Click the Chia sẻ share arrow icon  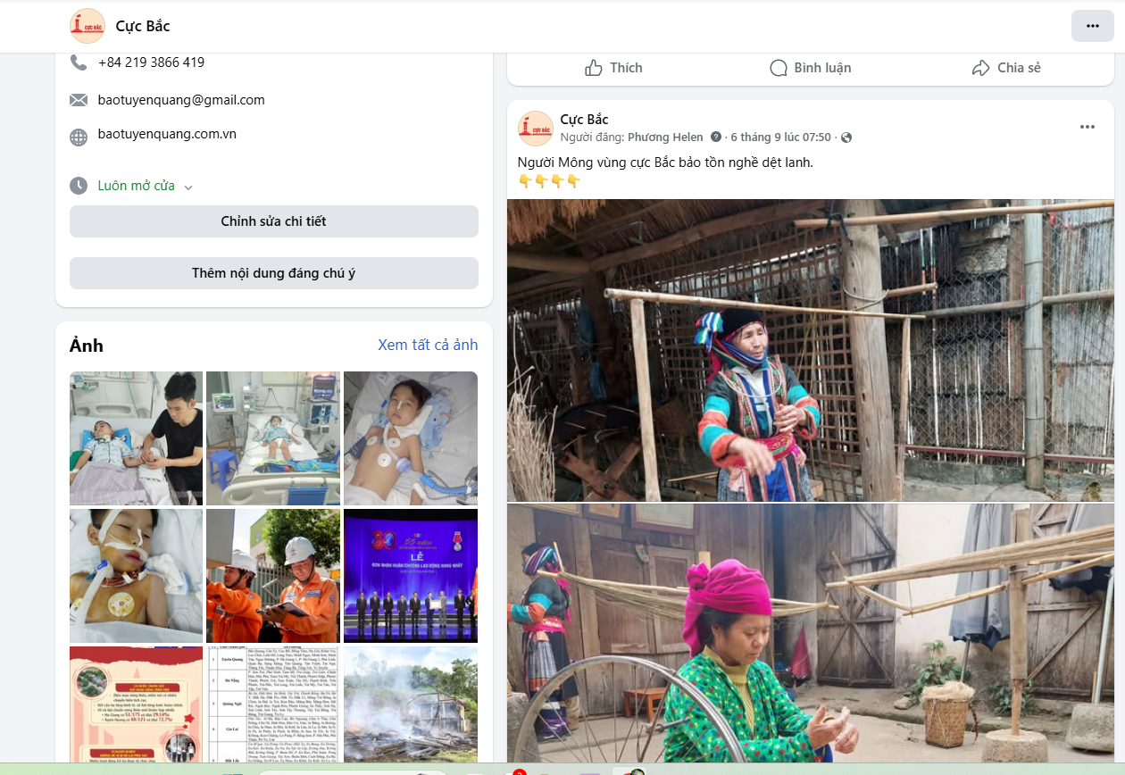coord(981,68)
